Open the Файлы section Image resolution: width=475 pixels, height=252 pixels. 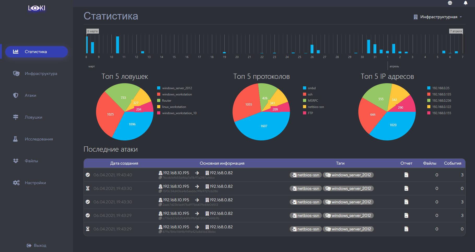point(31,161)
